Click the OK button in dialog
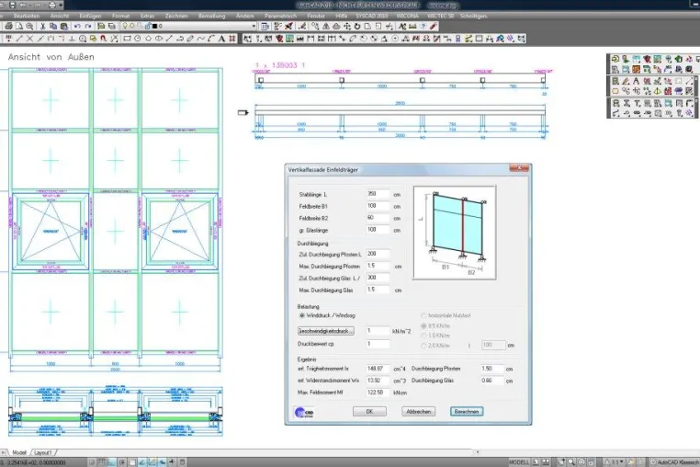 (369, 411)
